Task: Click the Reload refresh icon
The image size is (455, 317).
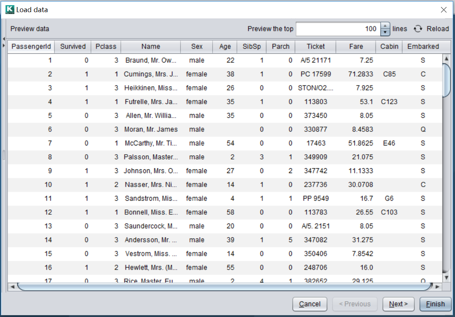Action: point(417,29)
